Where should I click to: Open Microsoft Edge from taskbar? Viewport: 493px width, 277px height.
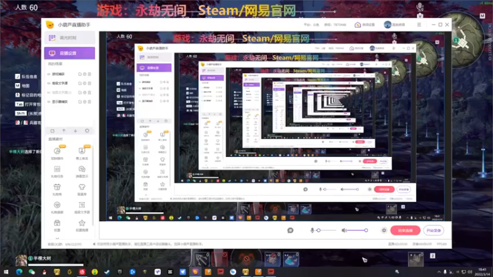(19, 272)
